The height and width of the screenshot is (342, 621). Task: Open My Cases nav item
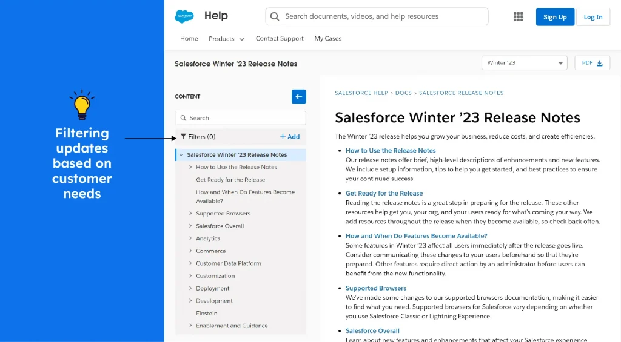[x=327, y=38]
